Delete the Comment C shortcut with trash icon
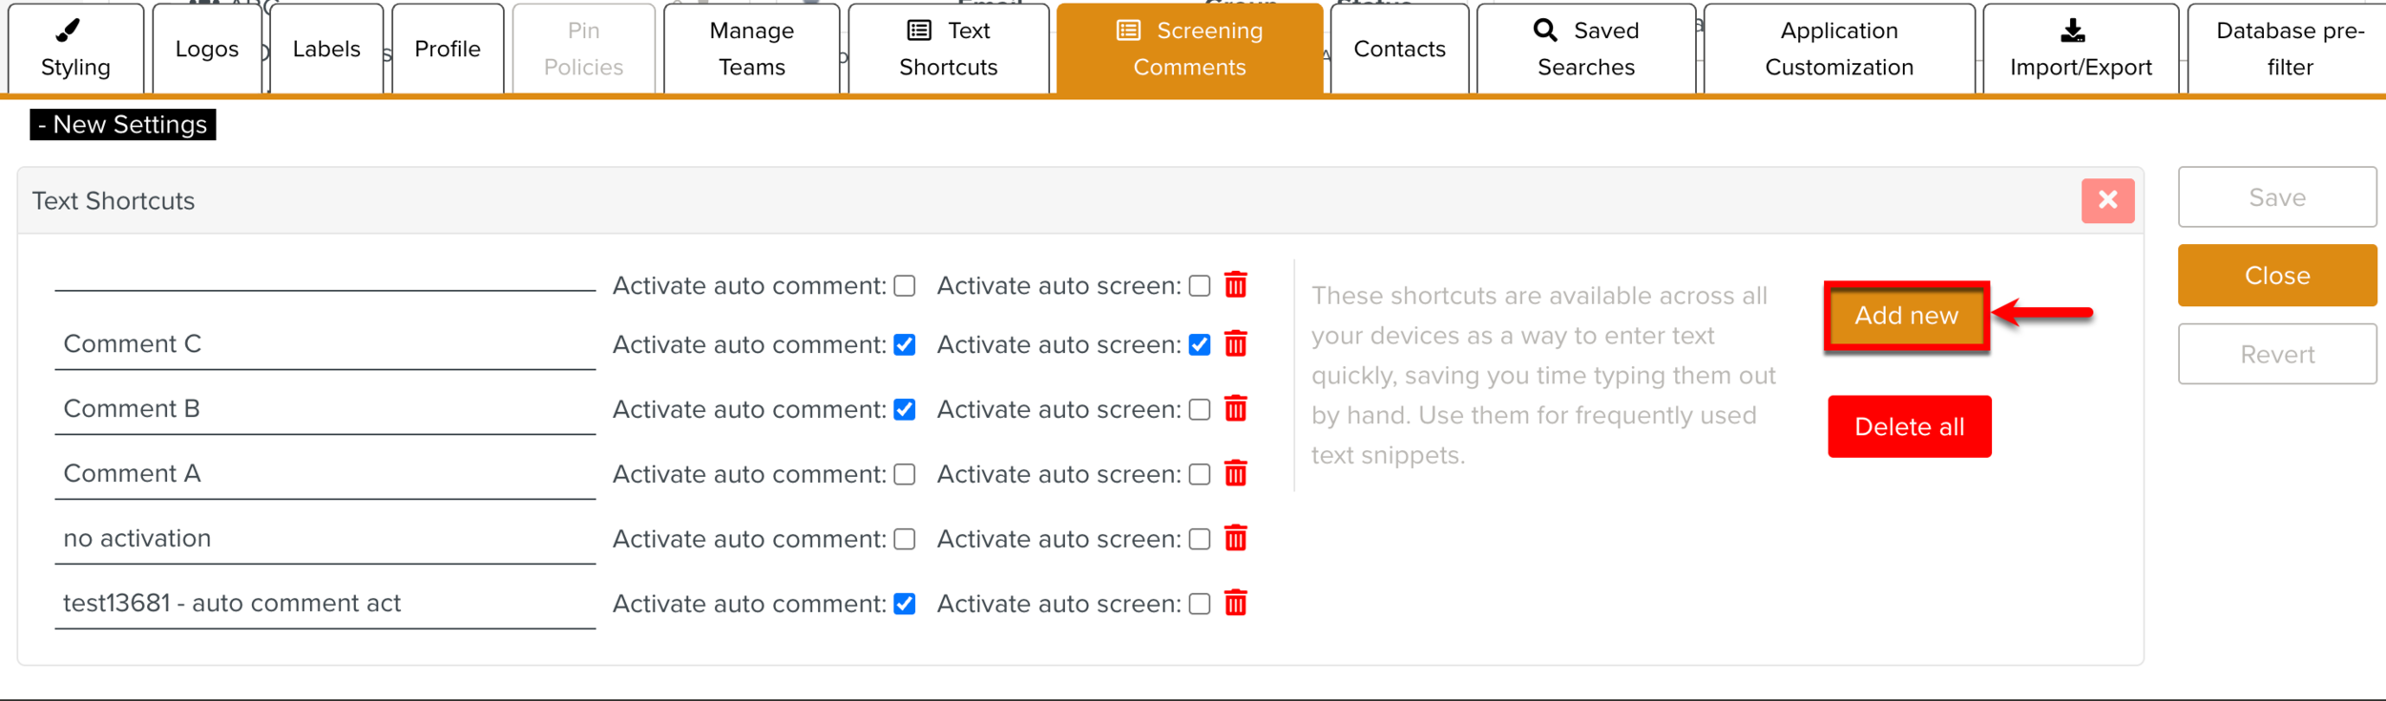2386x701 pixels. [1235, 343]
